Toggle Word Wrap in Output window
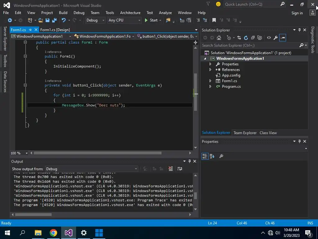The image size is (318, 239). [x=180, y=169]
